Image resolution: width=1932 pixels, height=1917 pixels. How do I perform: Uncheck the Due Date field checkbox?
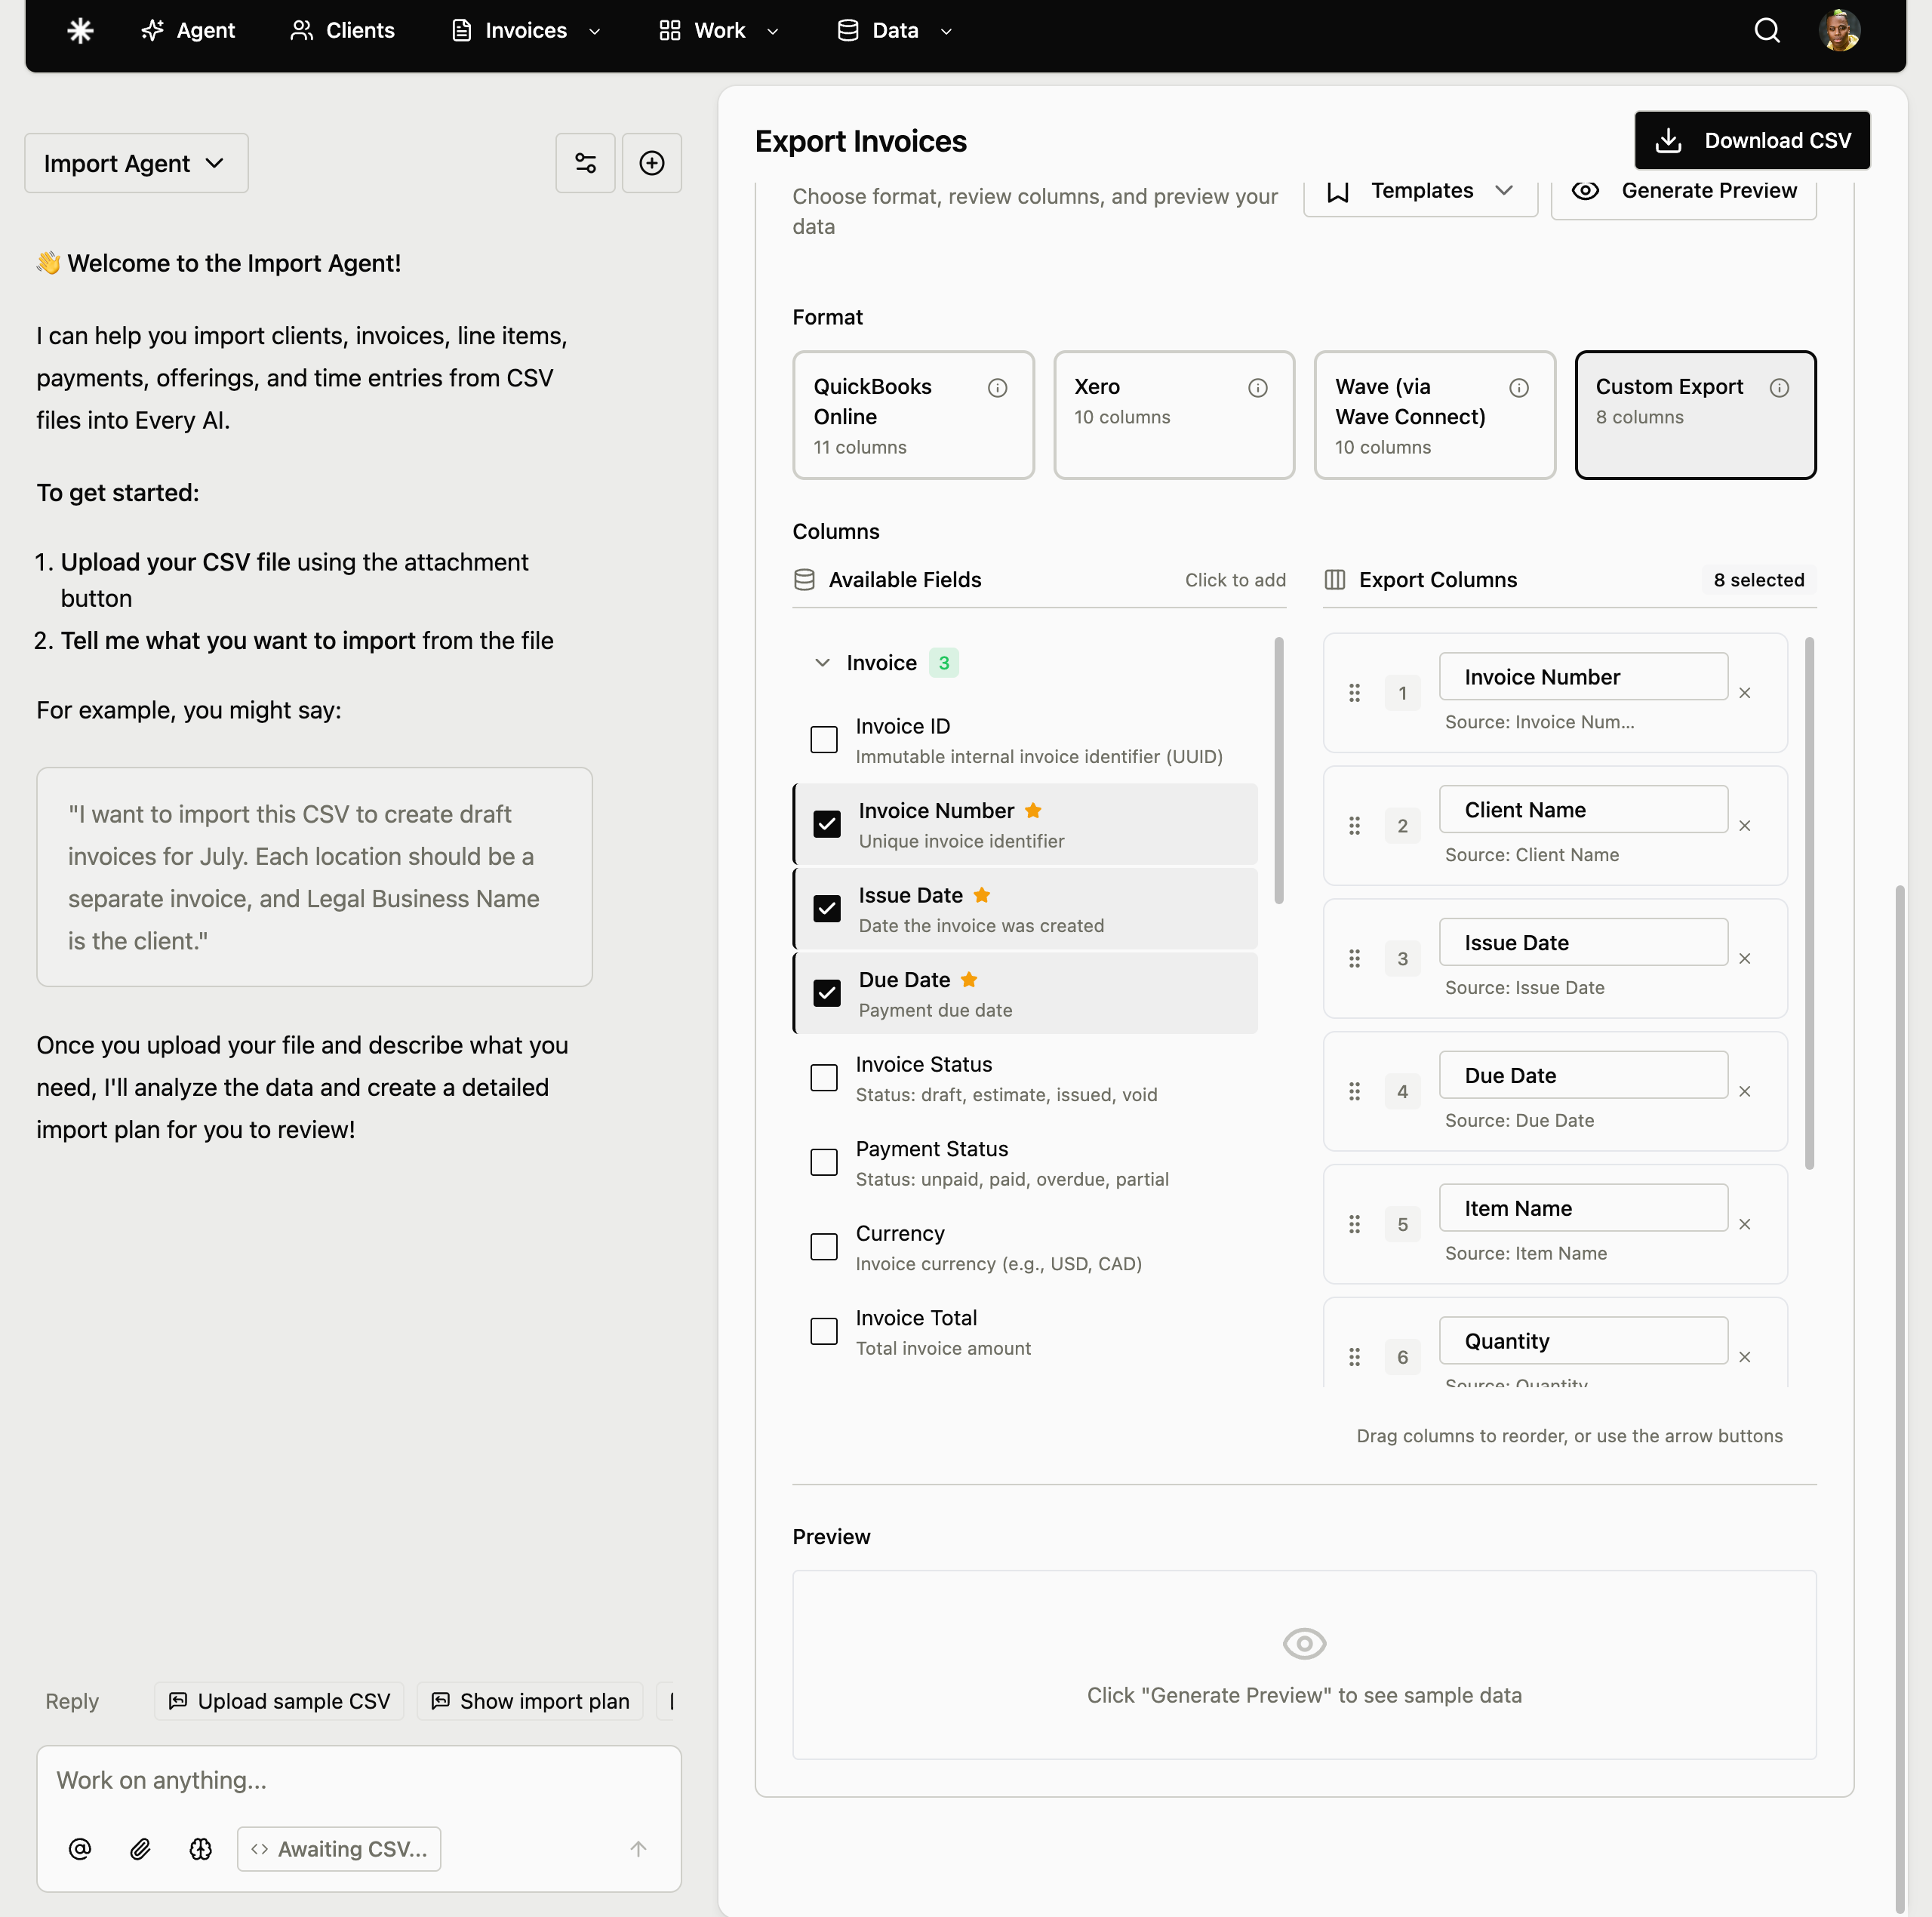[827, 992]
